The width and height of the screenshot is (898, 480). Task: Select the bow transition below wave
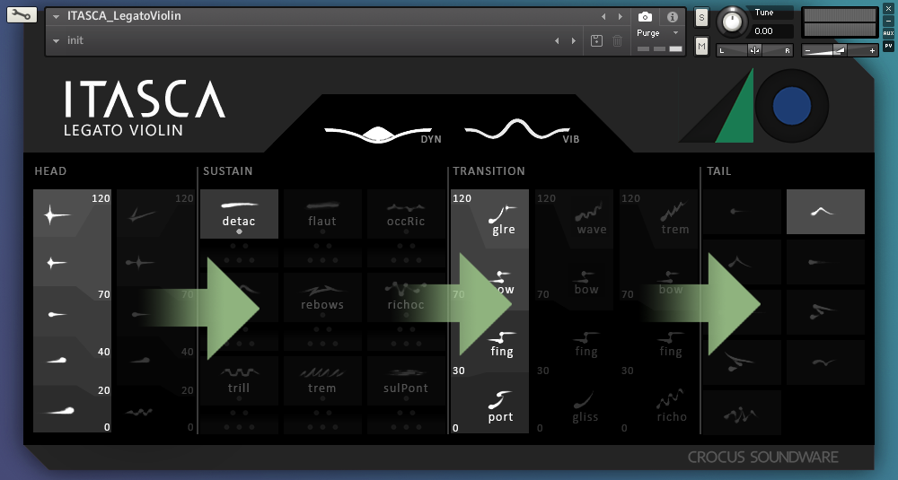click(x=586, y=283)
